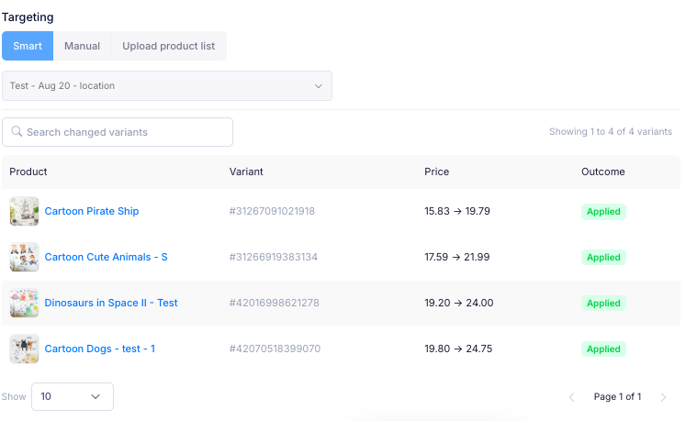Go to next page arrow
The width and height of the screenshot is (686, 421).
click(x=663, y=397)
